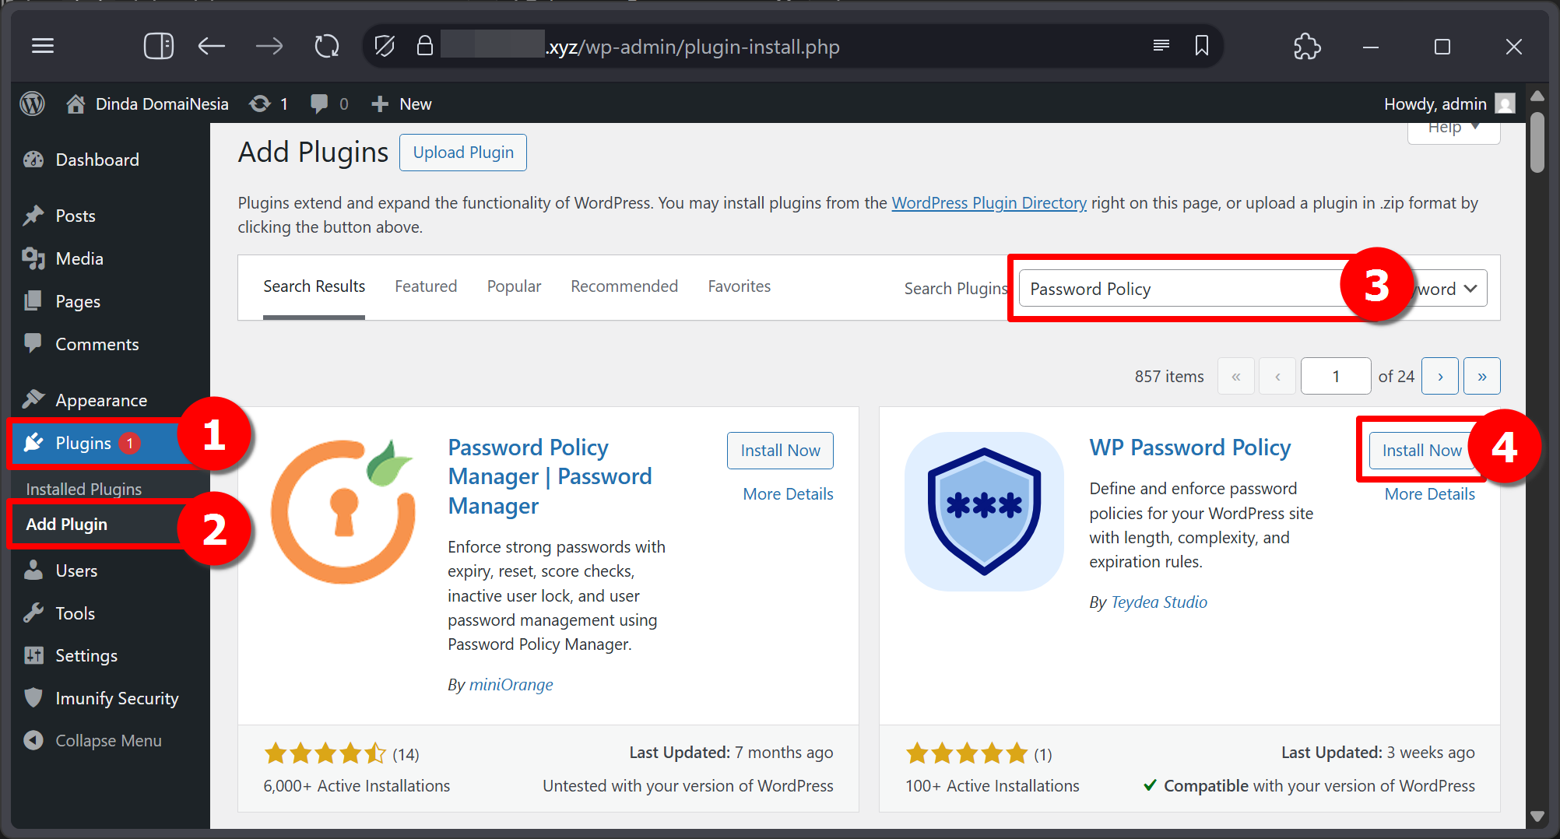Open the Plugins sidebar menu
Screen dimensions: 1560x839
pyautogui.click(x=83, y=443)
